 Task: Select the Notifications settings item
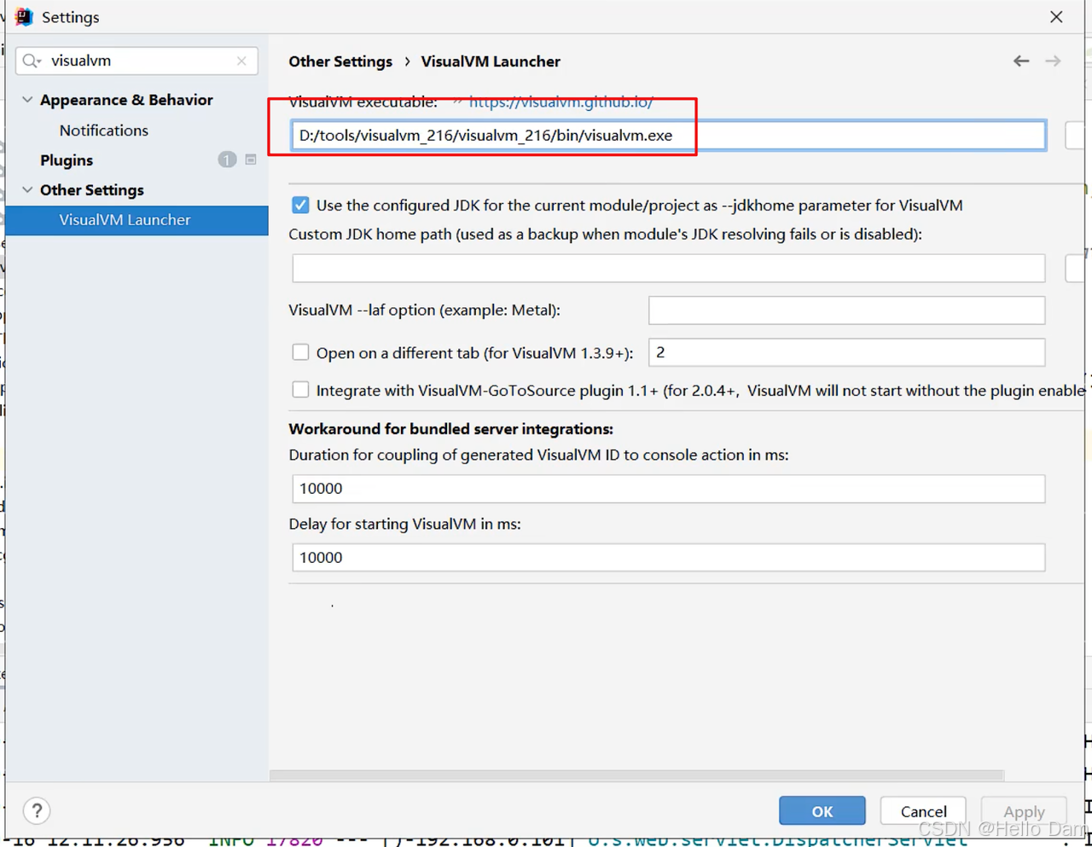(104, 131)
